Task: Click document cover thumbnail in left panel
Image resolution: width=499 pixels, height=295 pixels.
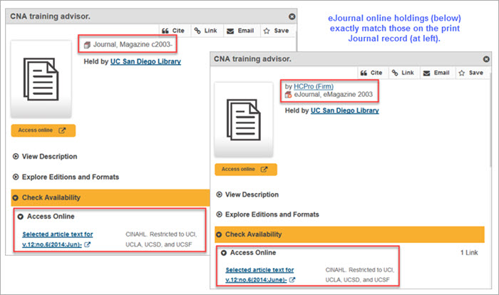Action: (41, 79)
